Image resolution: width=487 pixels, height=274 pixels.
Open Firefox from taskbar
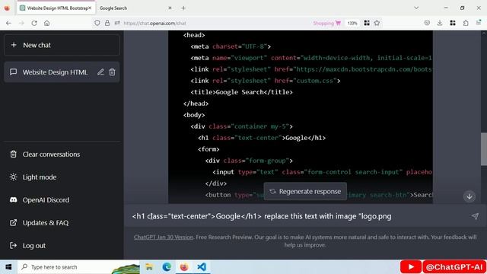pos(184,267)
